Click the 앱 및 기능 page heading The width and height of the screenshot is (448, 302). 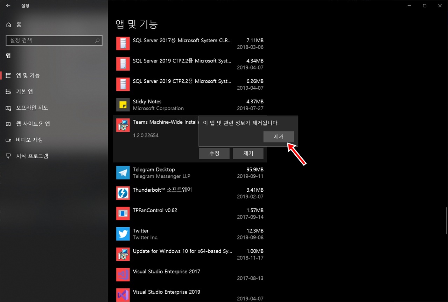point(137,24)
